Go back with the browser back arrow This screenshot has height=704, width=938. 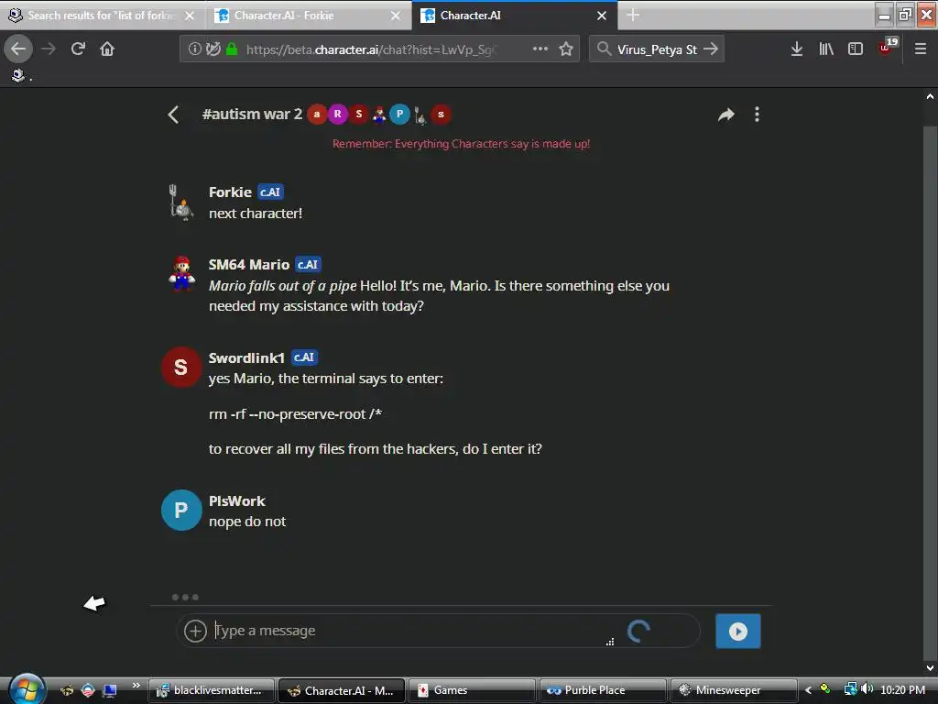pyautogui.click(x=18, y=49)
